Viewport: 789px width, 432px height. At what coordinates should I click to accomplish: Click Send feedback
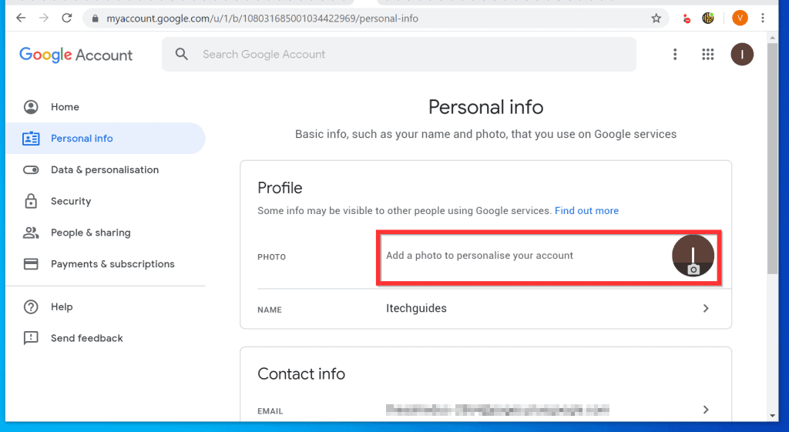[x=86, y=338]
